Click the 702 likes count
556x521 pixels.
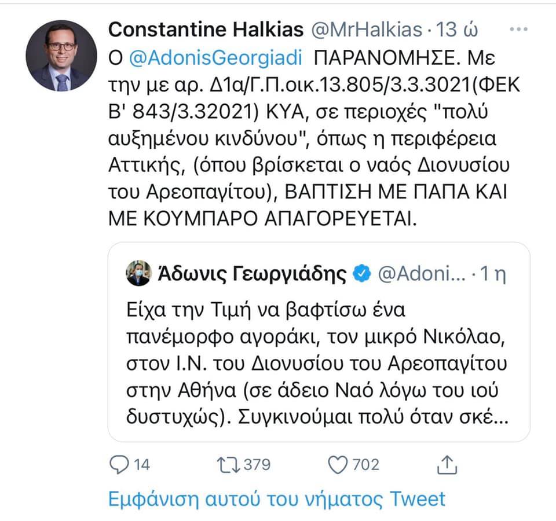[366, 465]
